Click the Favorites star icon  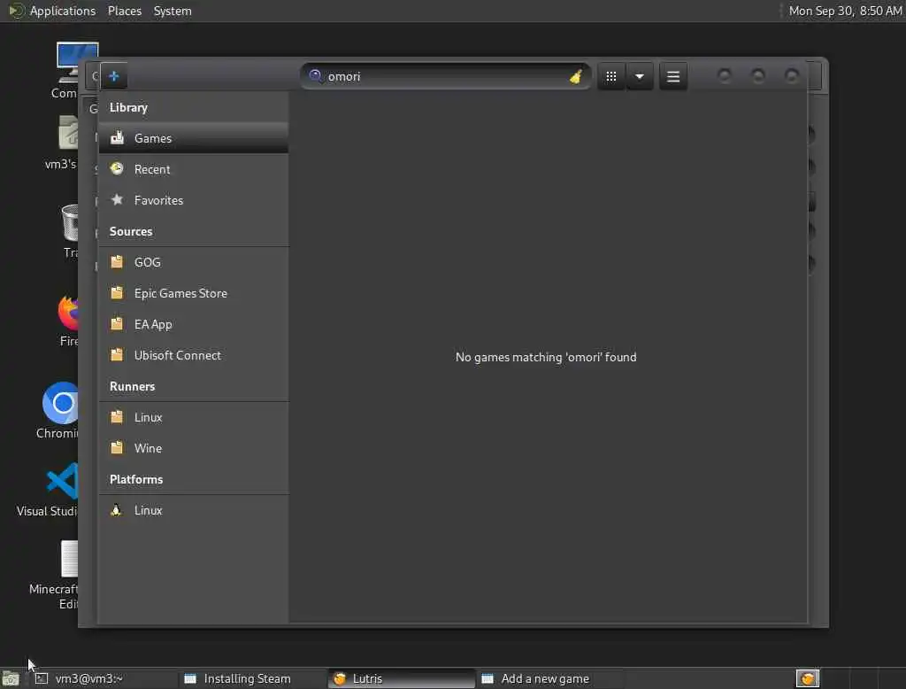click(118, 199)
